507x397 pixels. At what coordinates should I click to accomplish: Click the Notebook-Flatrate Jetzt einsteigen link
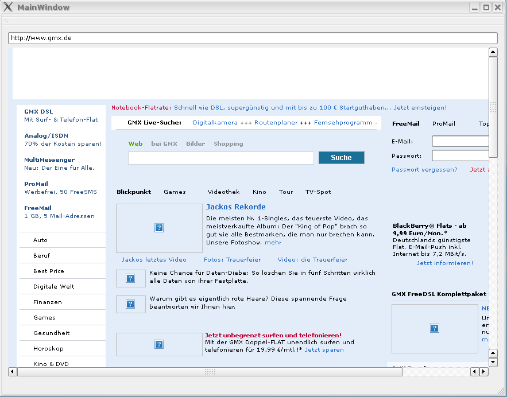(x=420, y=108)
